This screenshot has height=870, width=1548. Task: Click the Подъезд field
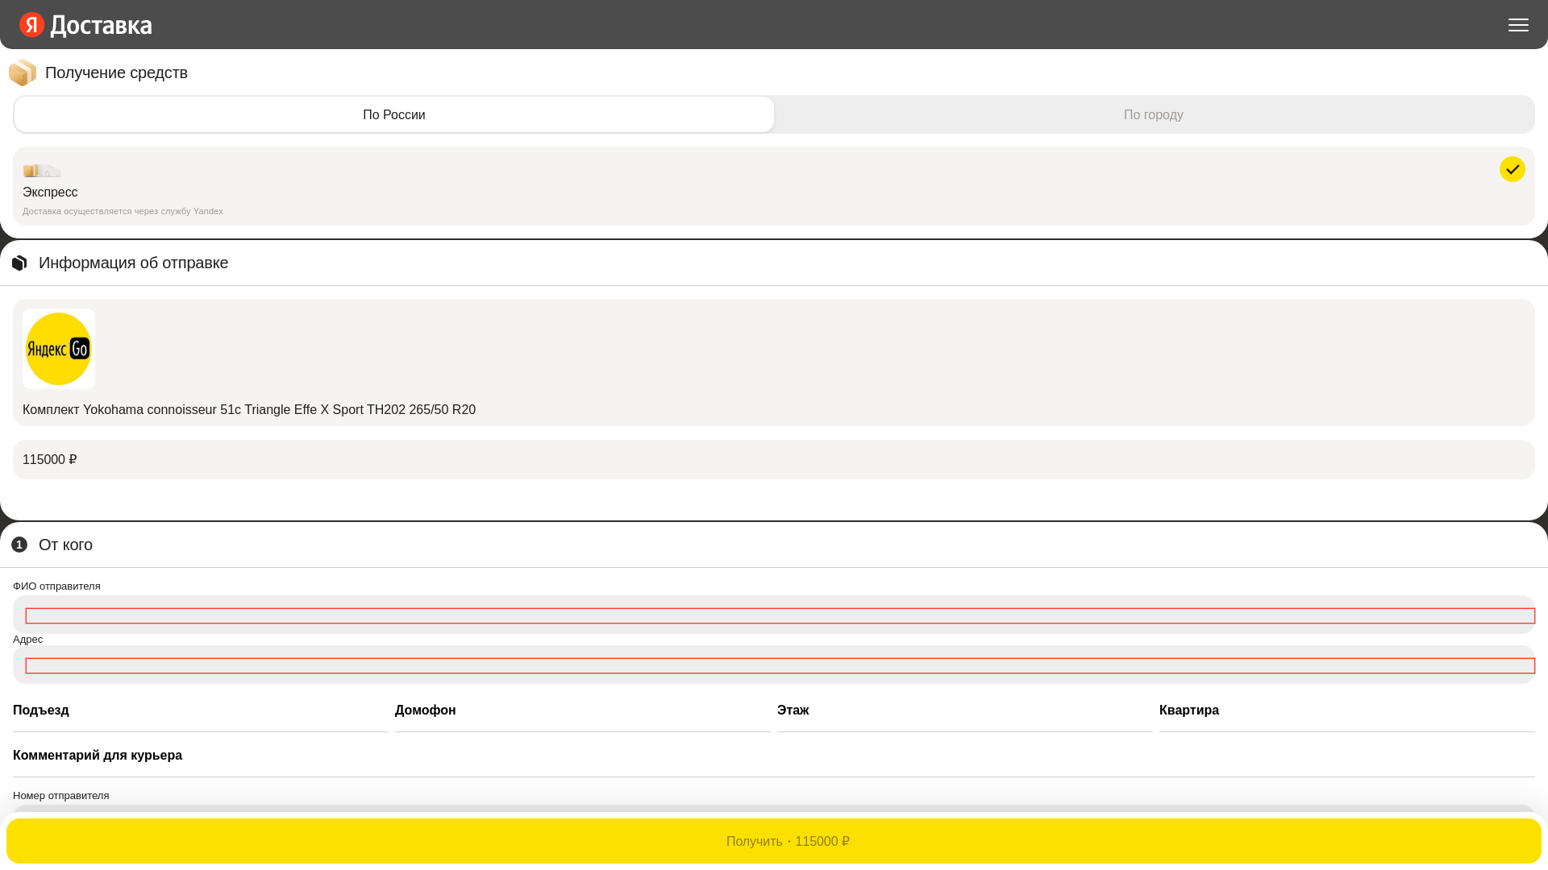coord(201,710)
